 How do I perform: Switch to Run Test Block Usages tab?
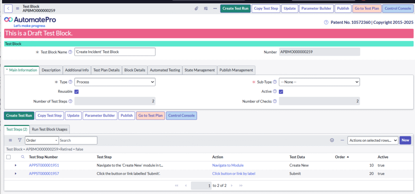50,129
